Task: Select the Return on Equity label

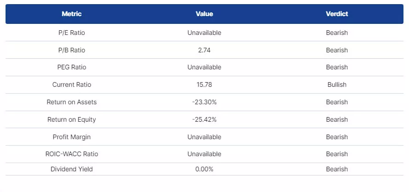Action: 71,119
